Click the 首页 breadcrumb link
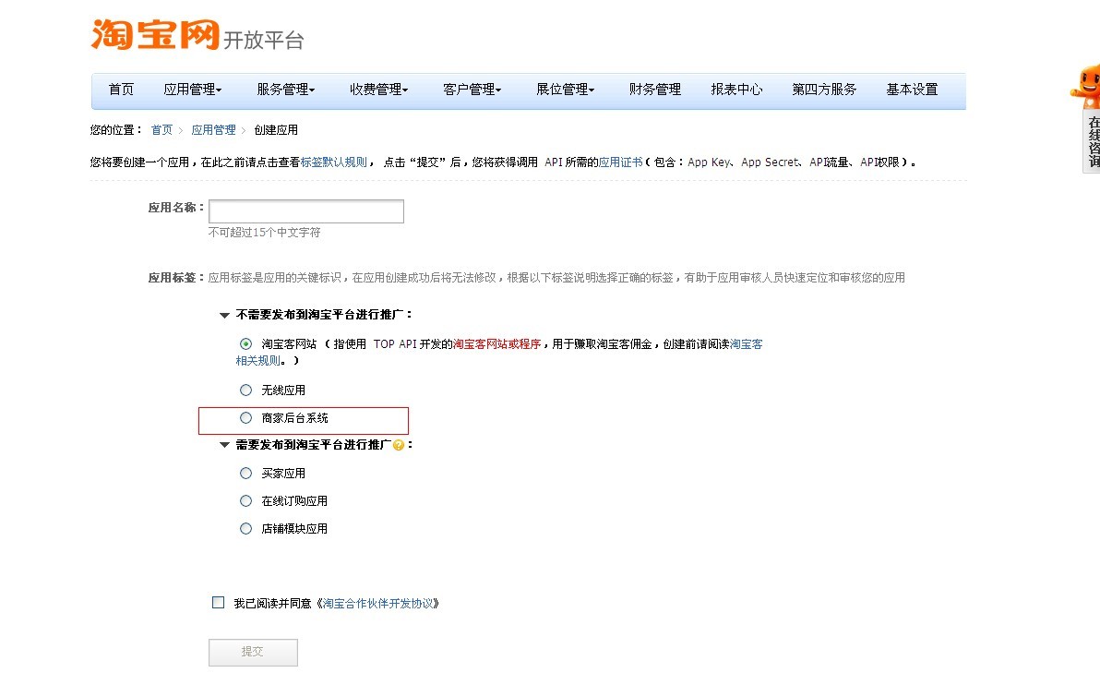The width and height of the screenshot is (1100, 697). 161,130
